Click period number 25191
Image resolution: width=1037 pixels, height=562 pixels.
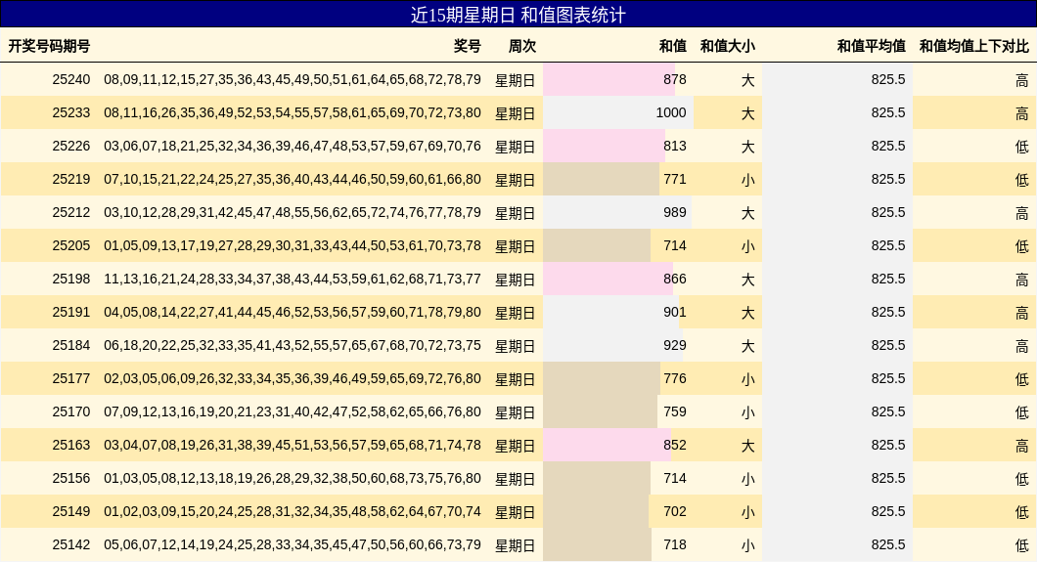(x=71, y=313)
